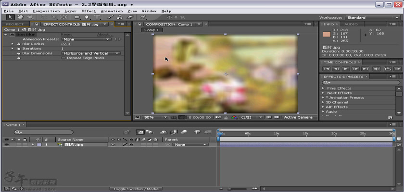Enable Repeat Edge Pixels checkbox
Screen dimensions: 404x192
tap(63, 58)
